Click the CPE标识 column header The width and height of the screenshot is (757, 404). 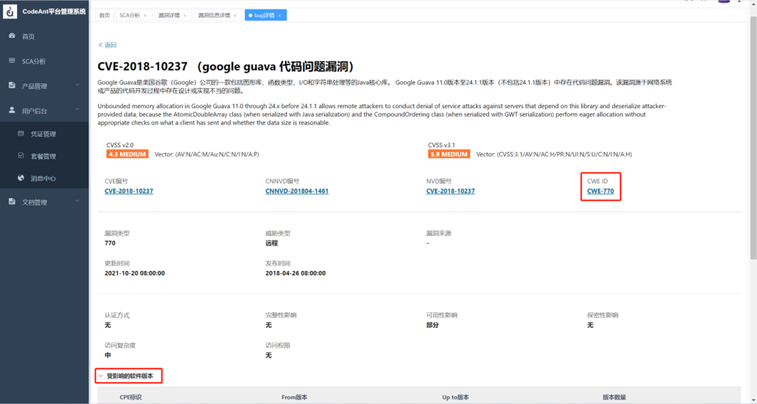[130, 397]
